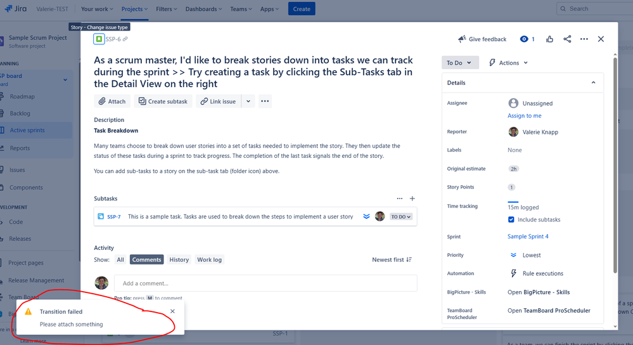Screen dimensions: 633x345
Task: Open the Filters menu
Action: pos(166,9)
